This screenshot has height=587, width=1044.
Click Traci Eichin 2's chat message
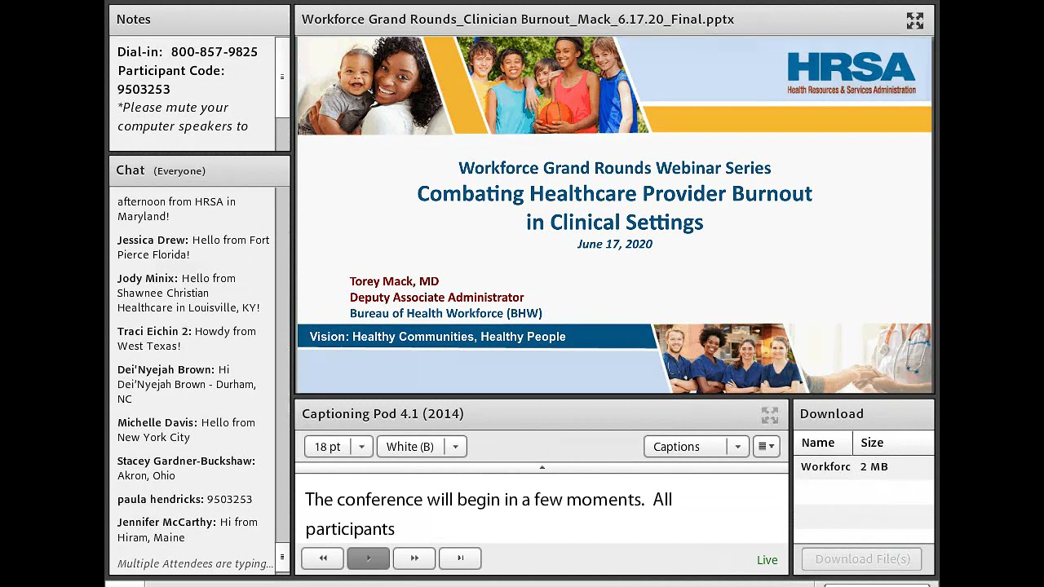point(187,339)
